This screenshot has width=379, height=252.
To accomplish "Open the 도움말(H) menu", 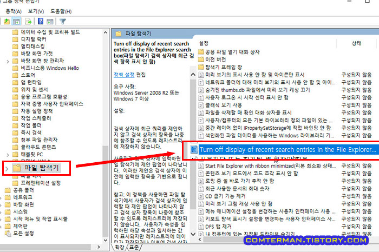I will [x=61, y=11].
